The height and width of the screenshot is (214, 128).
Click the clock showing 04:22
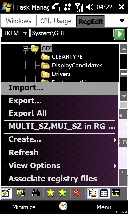(105, 7)
